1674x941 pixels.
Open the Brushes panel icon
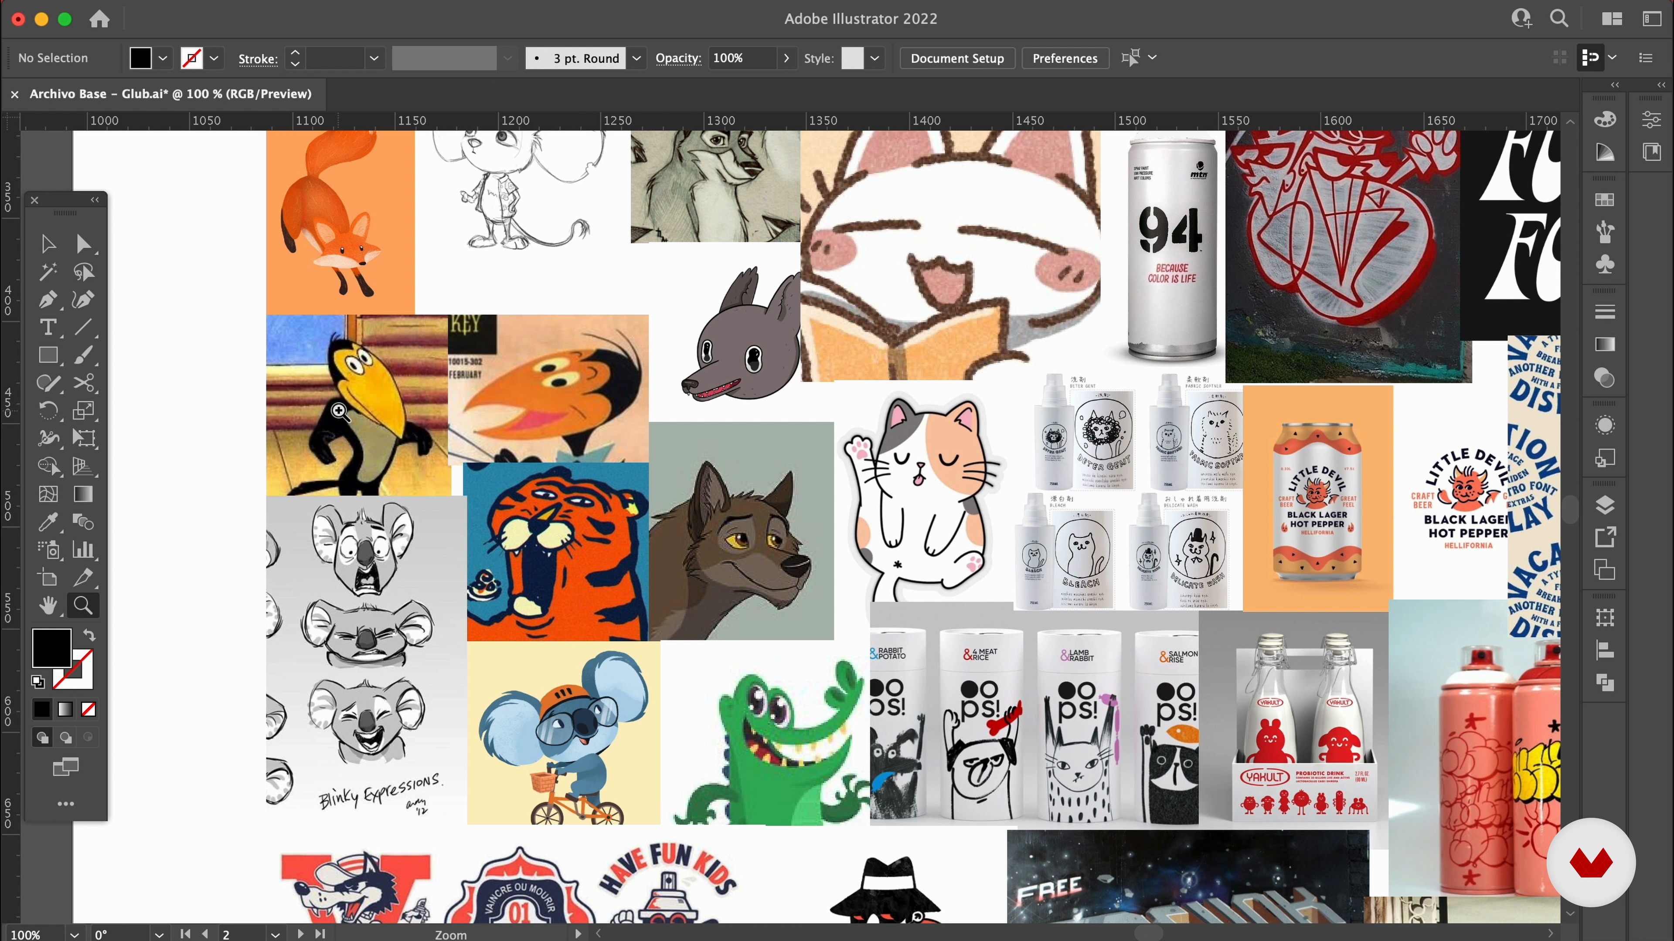tap(1604, 232)
